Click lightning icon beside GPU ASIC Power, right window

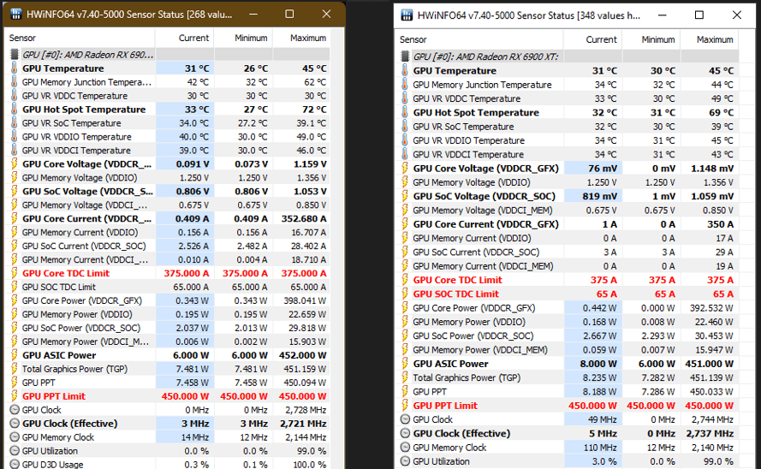(405, 363)
